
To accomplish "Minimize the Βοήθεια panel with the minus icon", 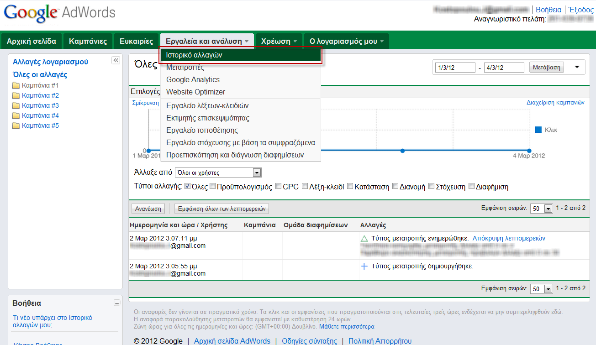I will coord(117,303).
